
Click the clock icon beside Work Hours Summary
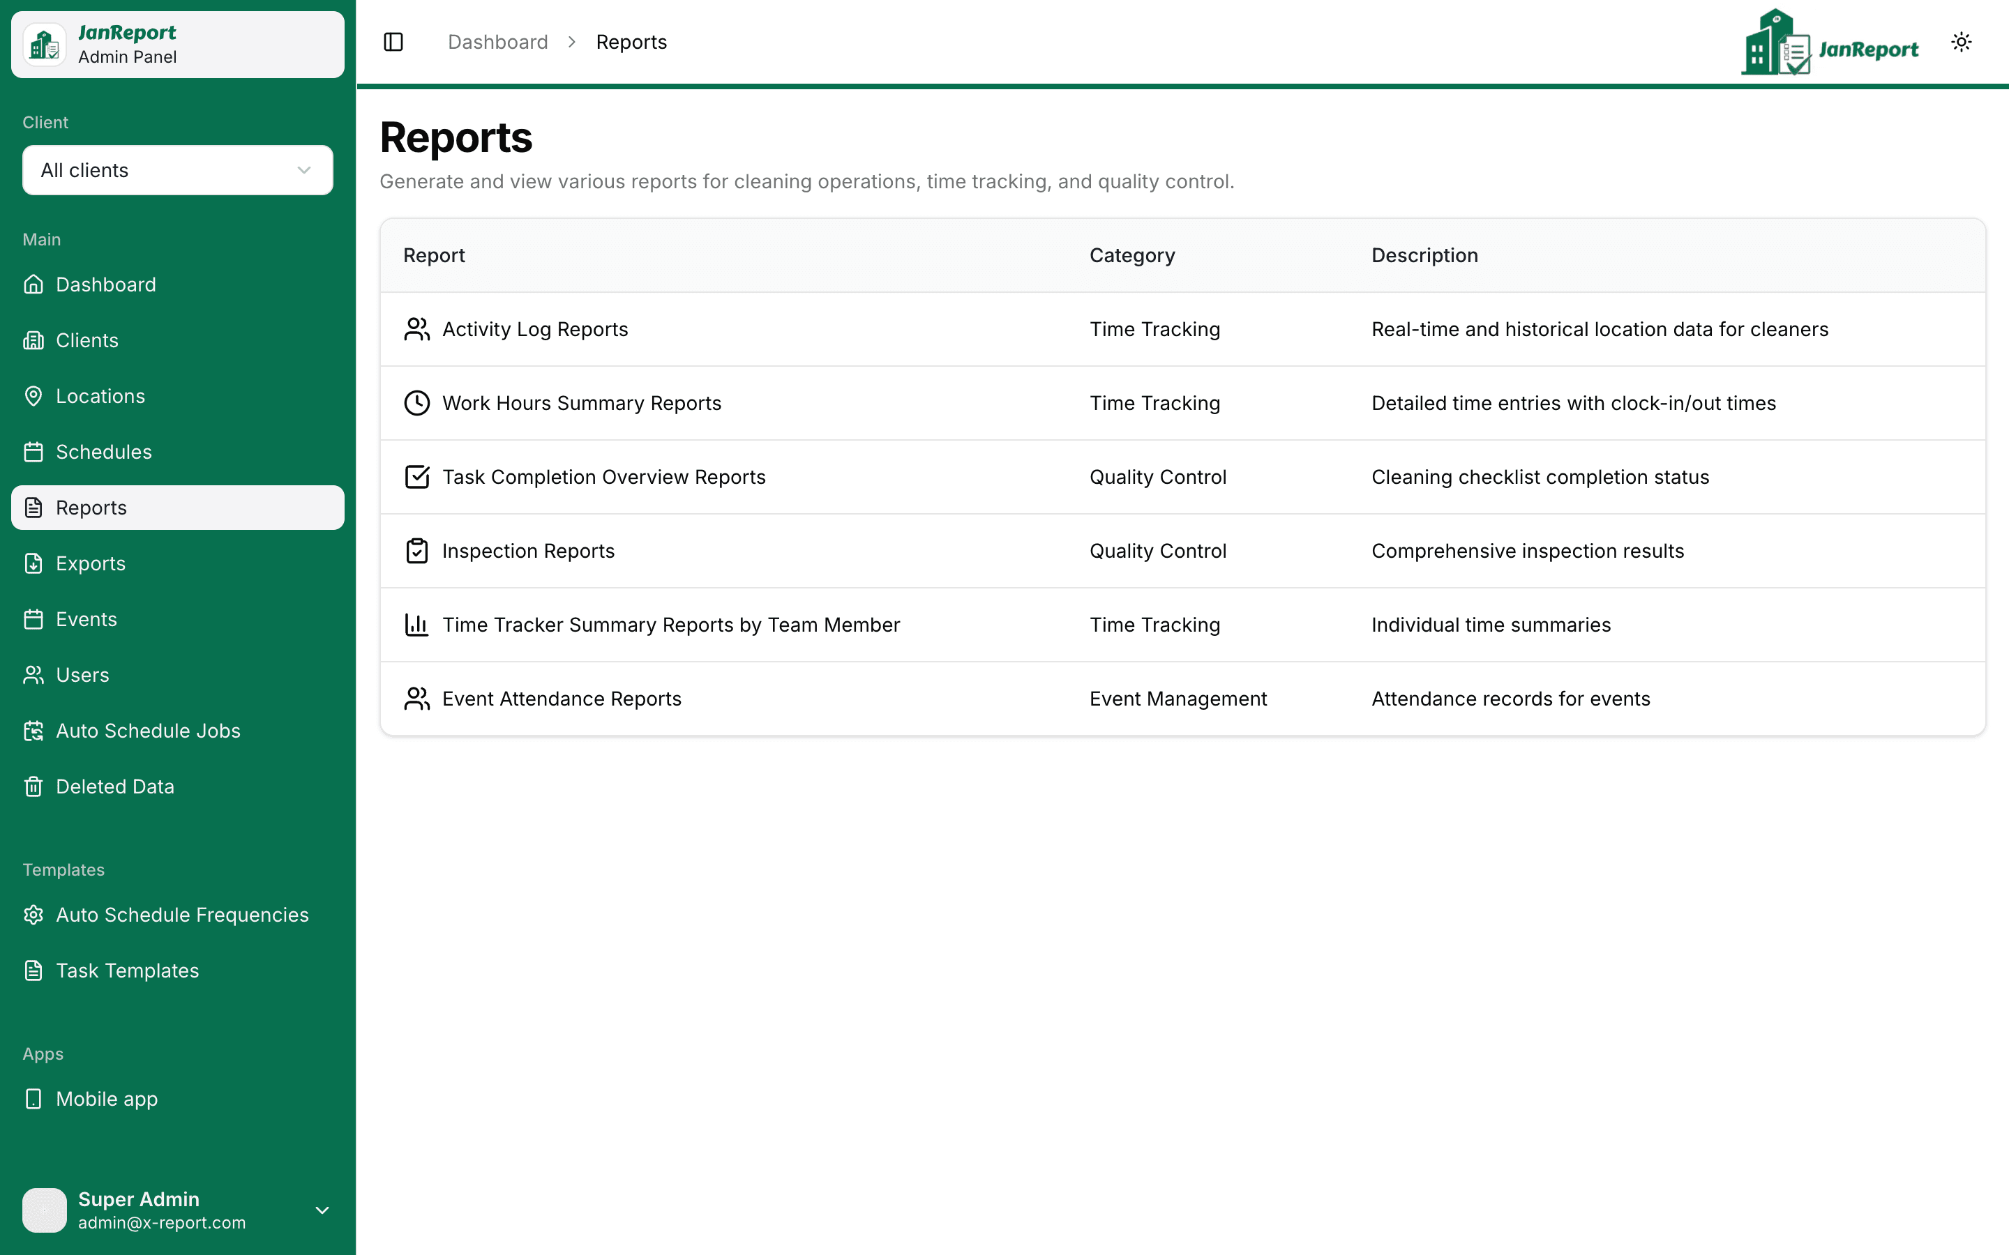click(x=416, y=404)
